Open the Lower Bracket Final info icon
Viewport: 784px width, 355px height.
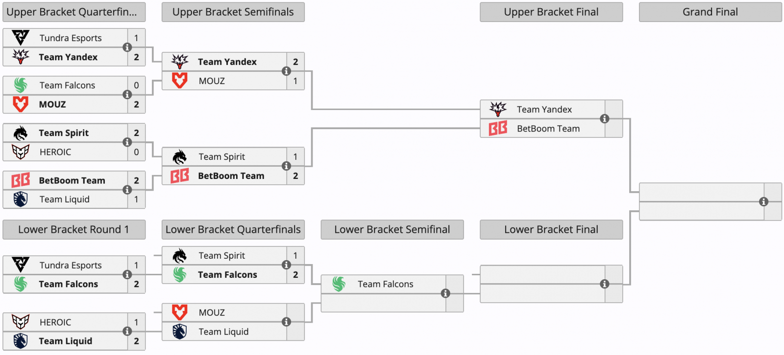tap(605, 284)
